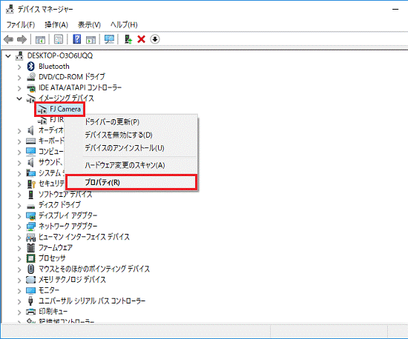
Task: Click the ディスク ドライブ icon
Action: [x=30, y=207]
